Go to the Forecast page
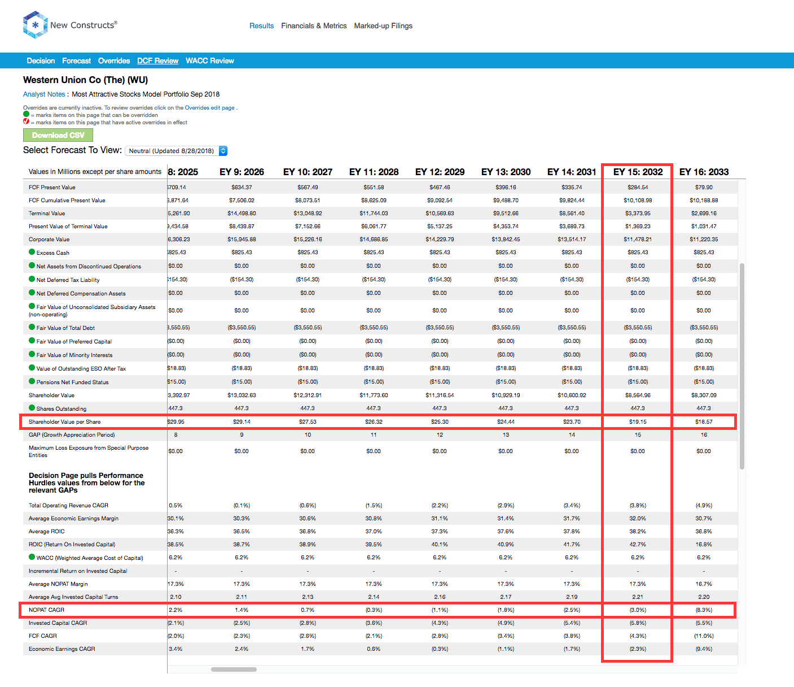794x687 pixels. coord(76,60)
